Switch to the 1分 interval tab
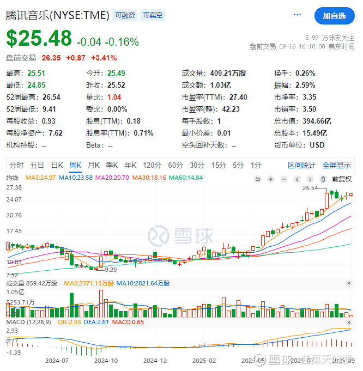This screenshot has width=363, height=371. [x=256, y=165]
